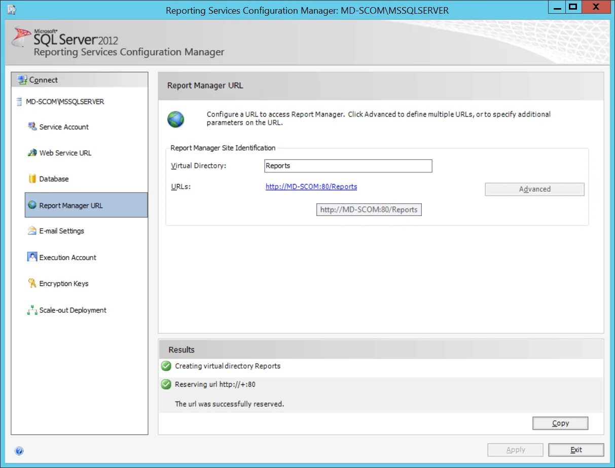Click the Copy button in Results

coord(560,423)
